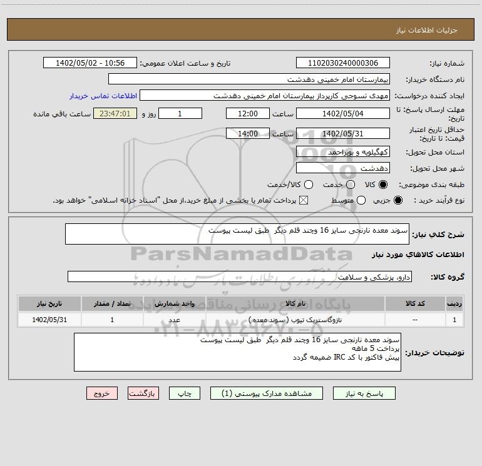Click the گروه کالا: label
482x466 pixels.
448,277
